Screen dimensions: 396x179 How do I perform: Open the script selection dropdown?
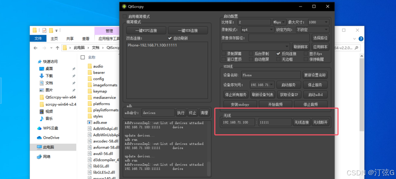256,47
